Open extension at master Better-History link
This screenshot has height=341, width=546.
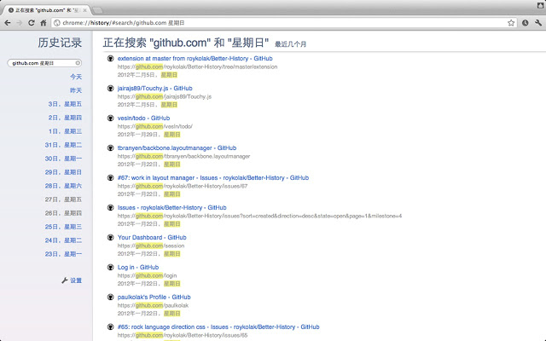(195, 59)
